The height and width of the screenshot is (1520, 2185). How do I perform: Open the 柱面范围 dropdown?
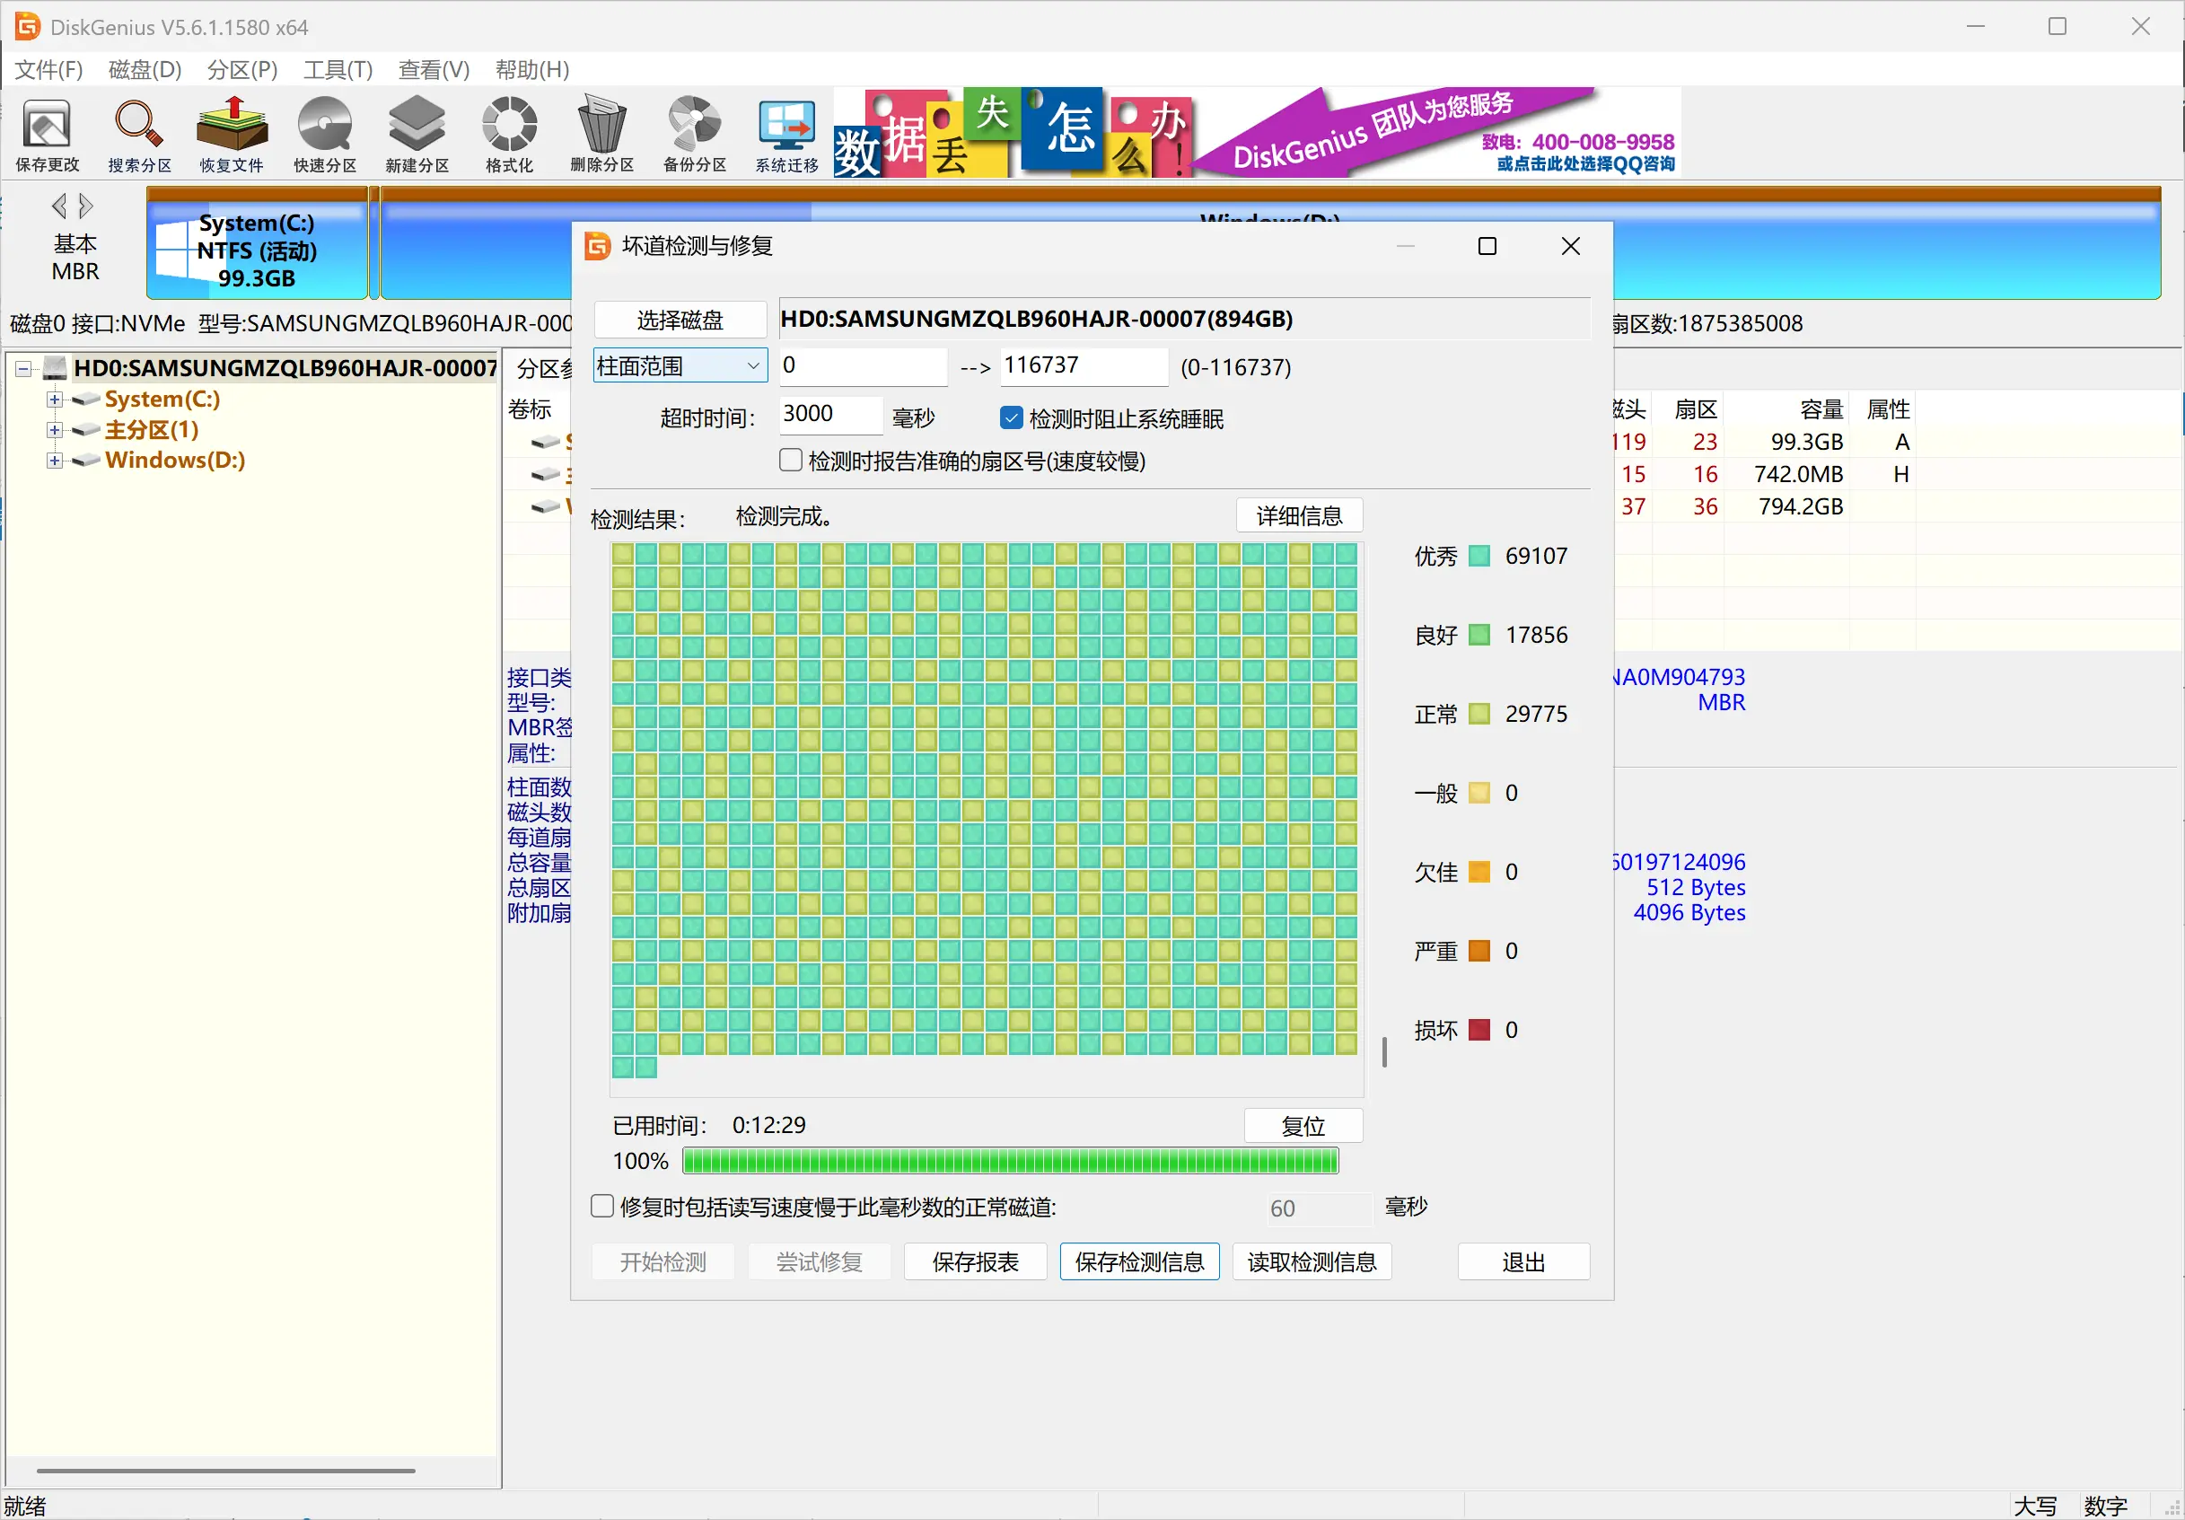pos(680,365)
